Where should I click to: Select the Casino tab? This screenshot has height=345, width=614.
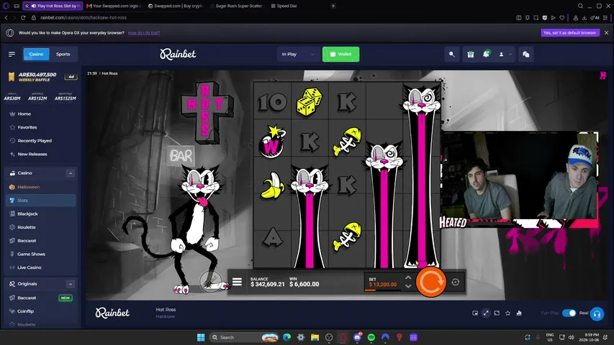pos(36,55)
